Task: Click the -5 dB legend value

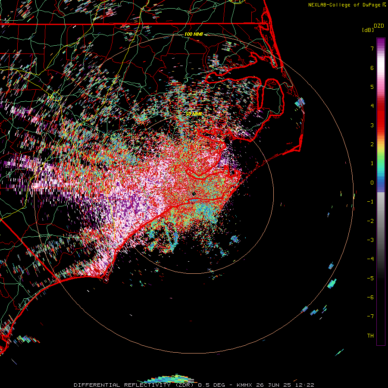Action: pyautogui.click(x=370, y=278)
